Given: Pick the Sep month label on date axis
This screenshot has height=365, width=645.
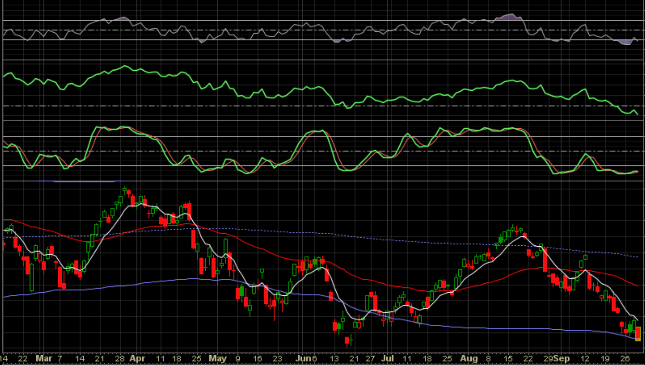Looking at the screenshot, I should click(x=562, y=358).
